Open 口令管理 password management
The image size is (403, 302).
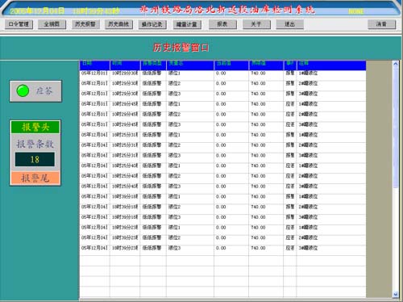click(19, 24)
